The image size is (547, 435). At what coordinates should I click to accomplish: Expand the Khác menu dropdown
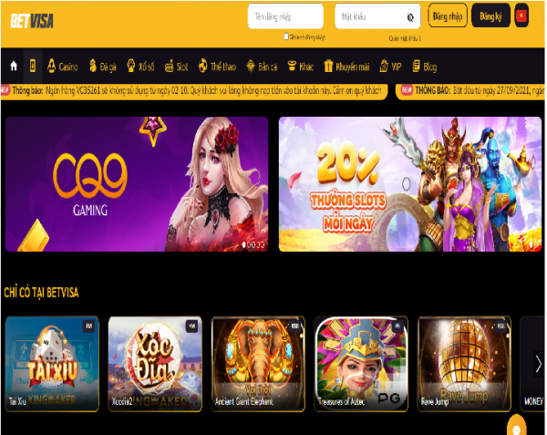(x=301, y=66)
